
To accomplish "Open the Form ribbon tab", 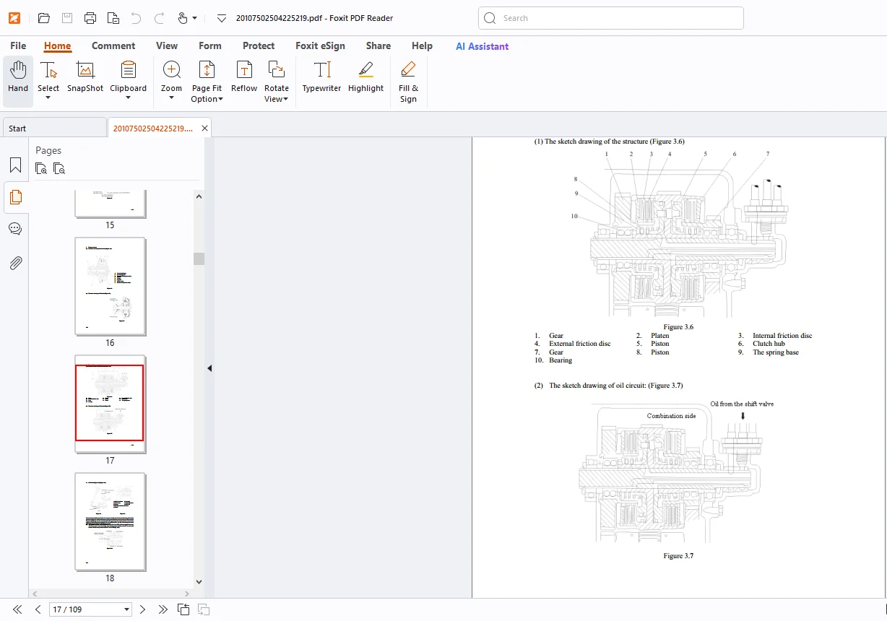I will click(x=210, y=45).
